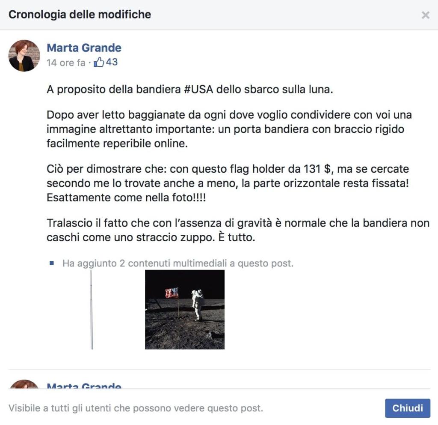
Task: Open the list of 43 likes
Action: click(112, 62)
